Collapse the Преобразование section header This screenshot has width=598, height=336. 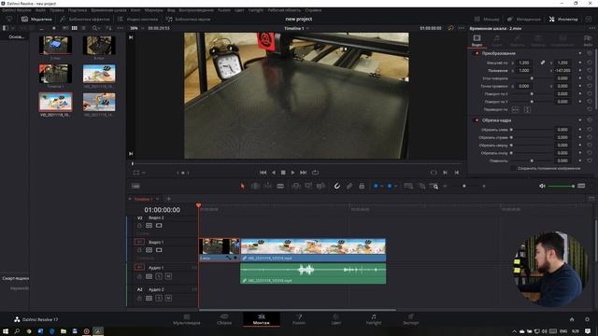tap(499, 53)
